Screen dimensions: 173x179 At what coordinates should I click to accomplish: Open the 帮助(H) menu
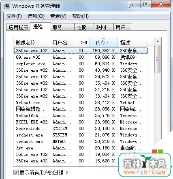(x=80, y=16)
